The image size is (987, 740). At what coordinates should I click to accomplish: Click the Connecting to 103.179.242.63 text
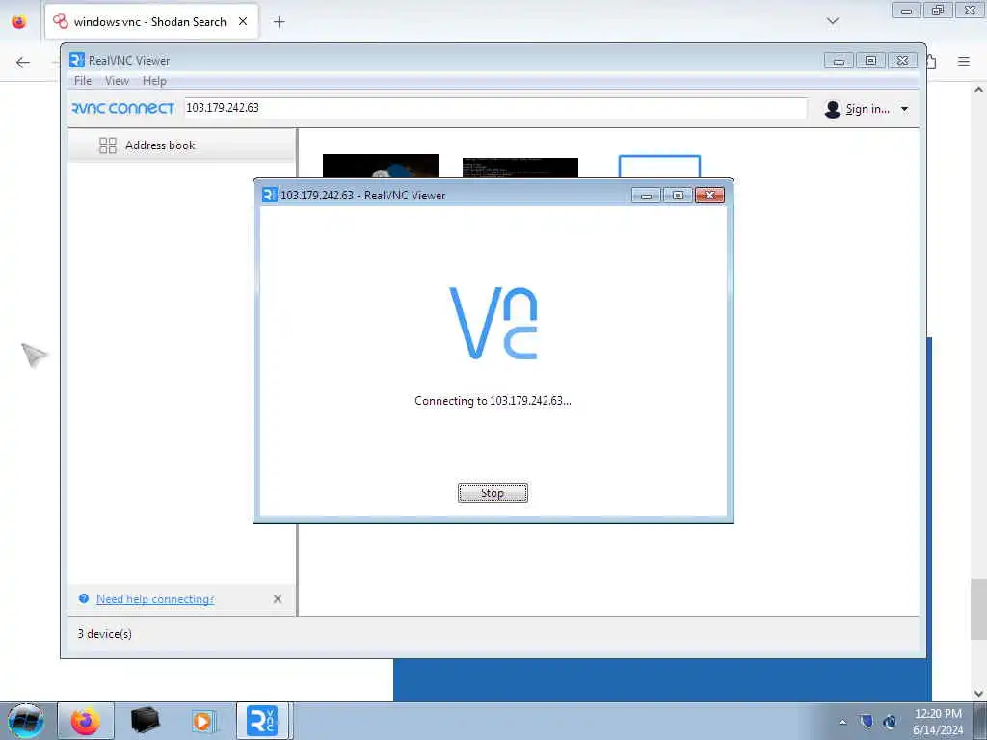pyautogui.click(x=493, y=400)
